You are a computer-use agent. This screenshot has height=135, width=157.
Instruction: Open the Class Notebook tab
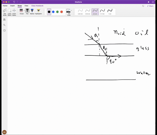(x=37, y=6)
